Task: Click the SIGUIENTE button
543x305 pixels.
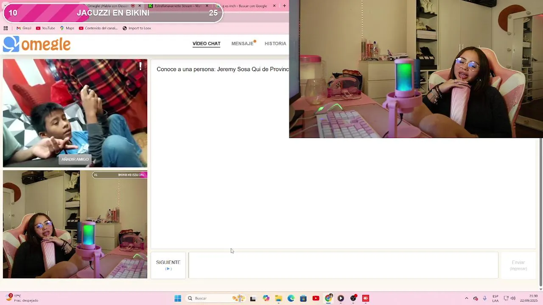Action: click(x=168, y=265)
